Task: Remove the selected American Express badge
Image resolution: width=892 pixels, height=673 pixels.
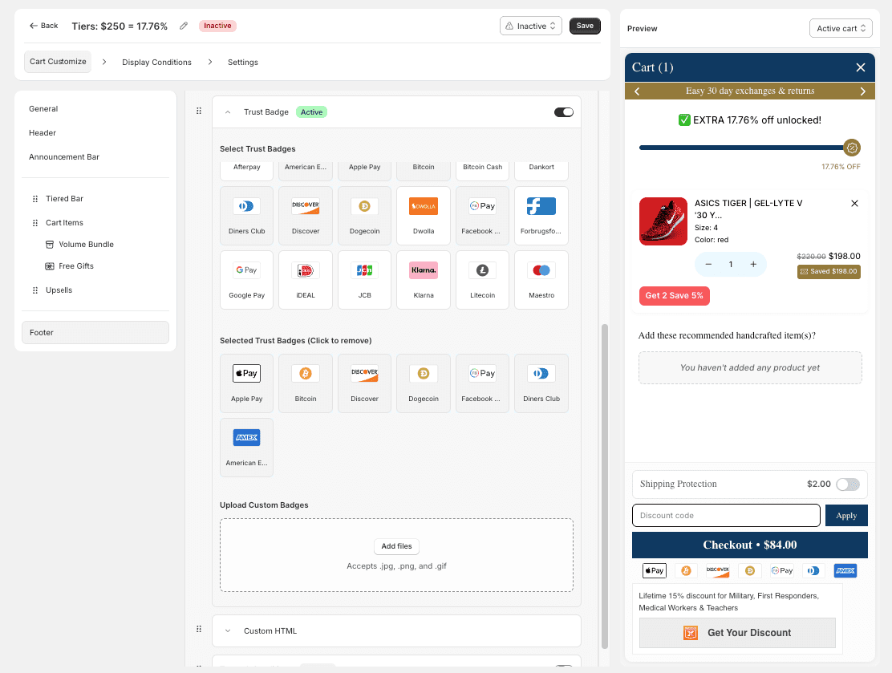Action: coord(246,448)
